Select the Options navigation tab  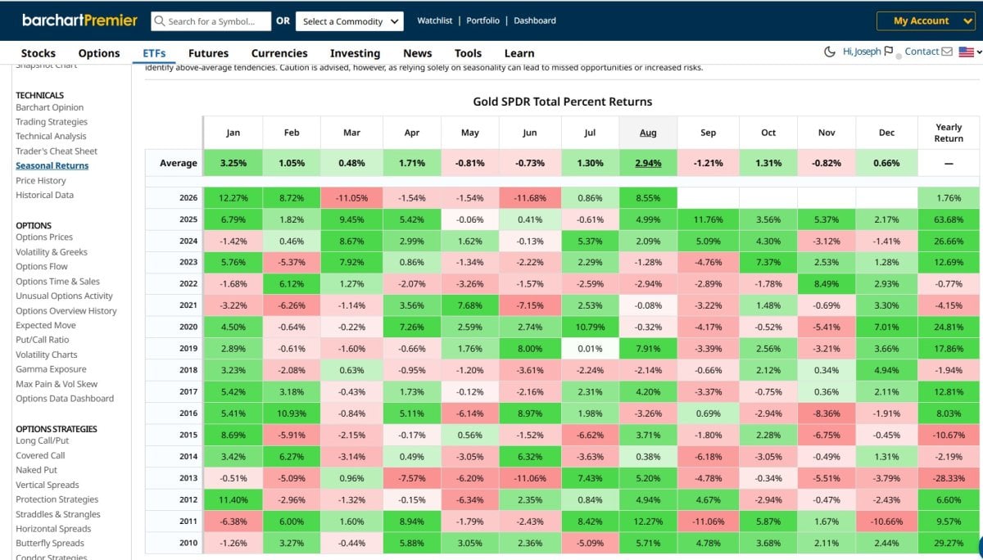(99, 53)
